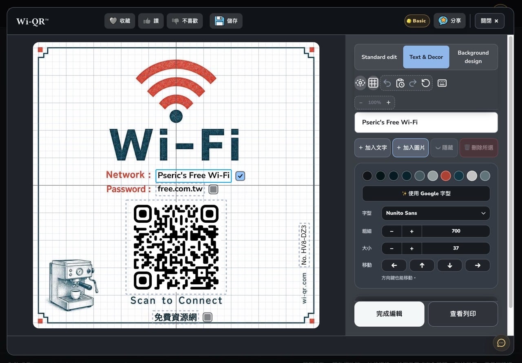The image size is (522, 363).
Task: Open the Background design tab
Action: tap(473, 57)
